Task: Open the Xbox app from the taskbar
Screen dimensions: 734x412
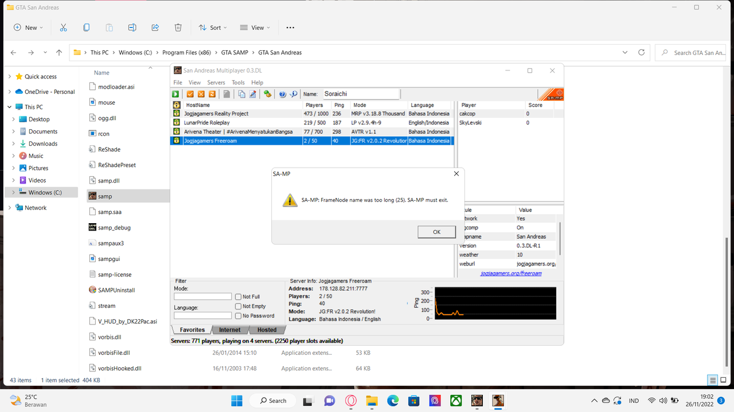Action: click(456, 401)
